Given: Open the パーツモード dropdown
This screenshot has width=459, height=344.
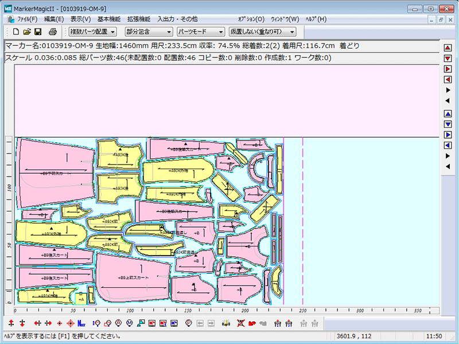Looking at the screenshot, I should [x=200, y=32].
